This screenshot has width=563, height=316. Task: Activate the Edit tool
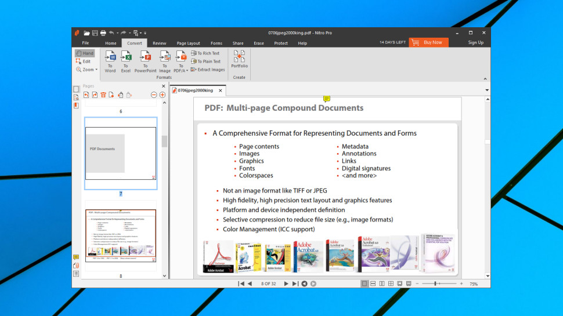point(84,61)
